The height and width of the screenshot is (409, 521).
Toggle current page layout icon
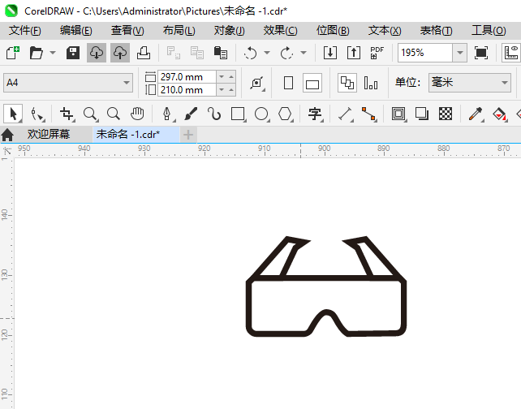371,83
